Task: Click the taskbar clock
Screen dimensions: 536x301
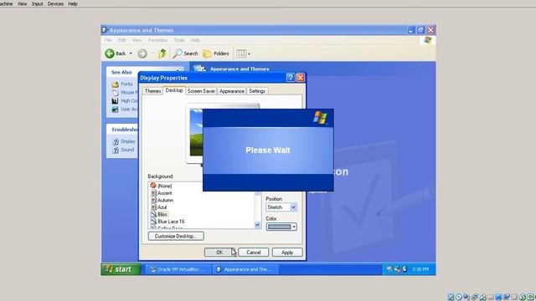Action: coord(420,269)
